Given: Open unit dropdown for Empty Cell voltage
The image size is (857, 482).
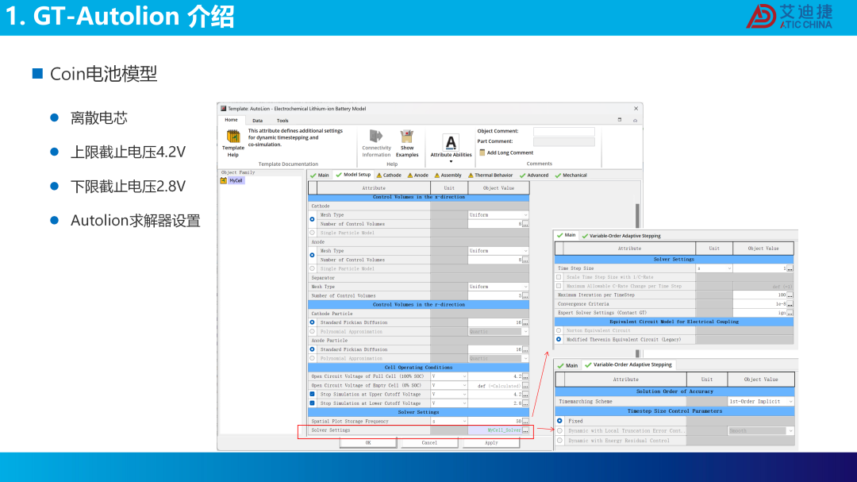Looking at the screenshot, I should click(x=448, y=386).
